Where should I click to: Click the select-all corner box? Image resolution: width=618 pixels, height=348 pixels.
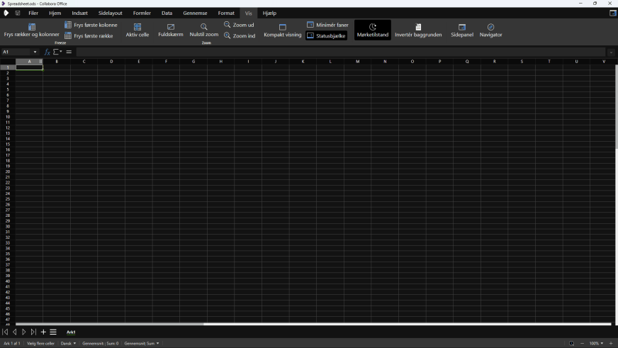click(x=8, y=62)
